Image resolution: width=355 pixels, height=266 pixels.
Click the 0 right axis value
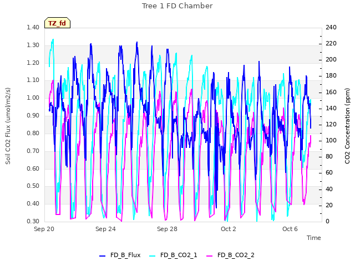click(327, 222)
